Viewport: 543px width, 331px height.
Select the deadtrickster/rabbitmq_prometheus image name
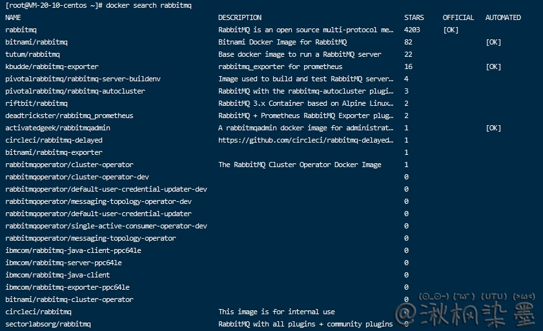69,115
